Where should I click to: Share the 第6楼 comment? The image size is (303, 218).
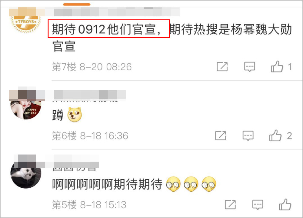tap(221, 136)
